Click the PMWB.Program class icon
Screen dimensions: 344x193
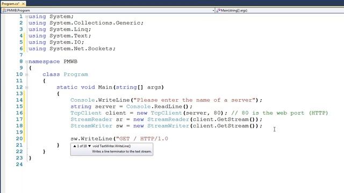pos(4,10)
